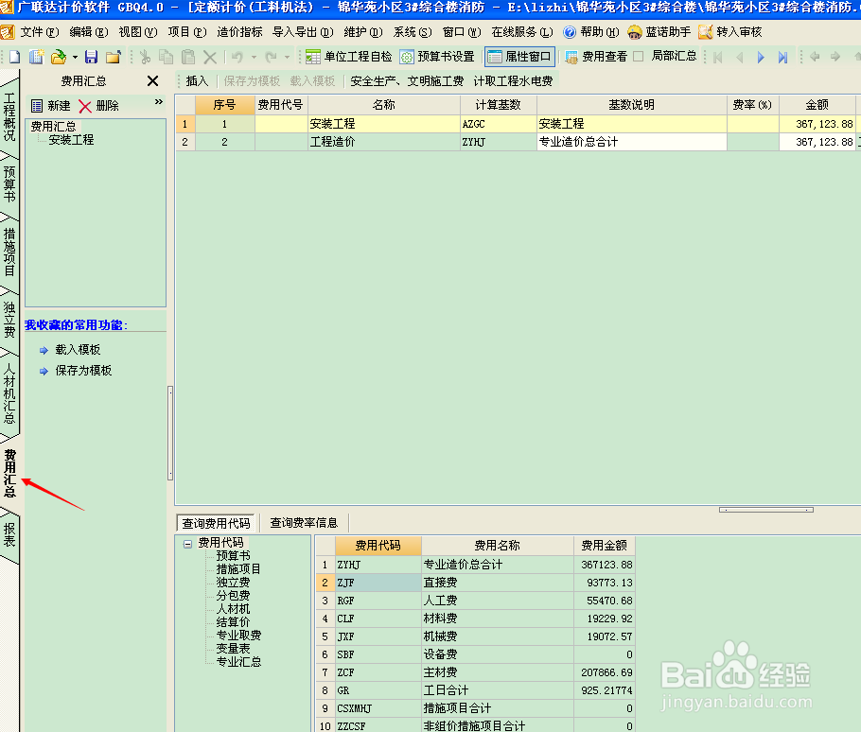Toggle the 属性窗口 button off

tap(519, 55)
